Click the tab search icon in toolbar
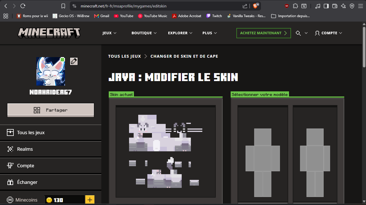 click(304, 6)
